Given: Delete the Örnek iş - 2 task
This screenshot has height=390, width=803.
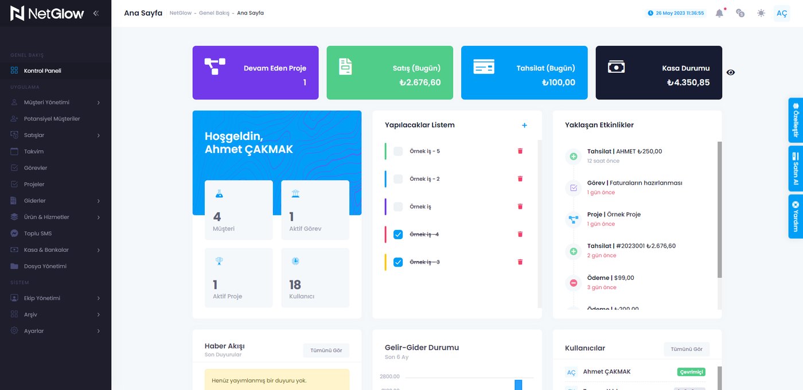Looking at the screenshot, I should [x=520, y=178].
